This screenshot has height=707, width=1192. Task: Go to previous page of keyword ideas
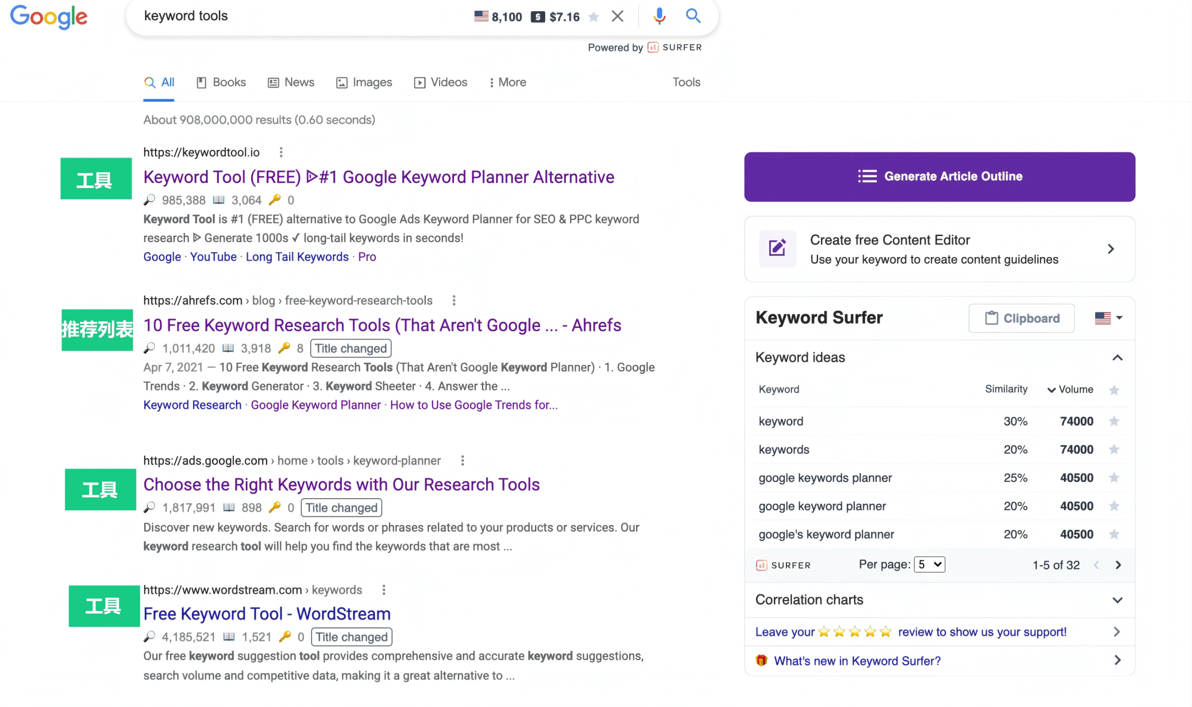[1096, 565]
